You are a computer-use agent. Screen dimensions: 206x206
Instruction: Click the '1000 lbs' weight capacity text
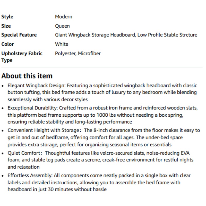pyautogui.click(x=106, y=115)
